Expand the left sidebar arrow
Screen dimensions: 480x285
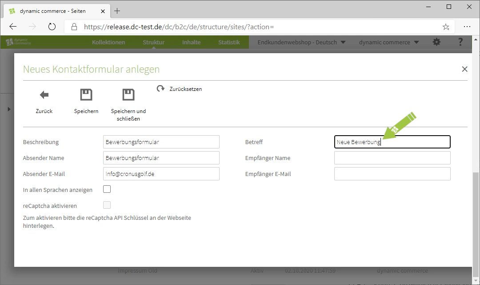(9, 109)
